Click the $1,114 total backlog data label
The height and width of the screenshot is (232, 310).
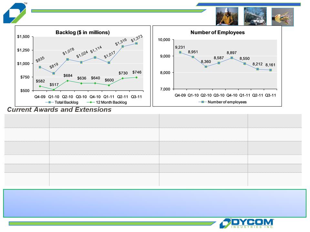click(96, 50)
